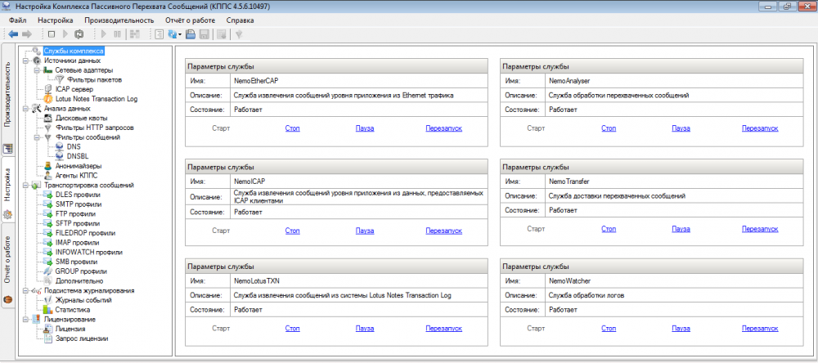Viewport: 818px width, 363px height.
Task: Open DLES профили tree item
Action: click(78, 195)
